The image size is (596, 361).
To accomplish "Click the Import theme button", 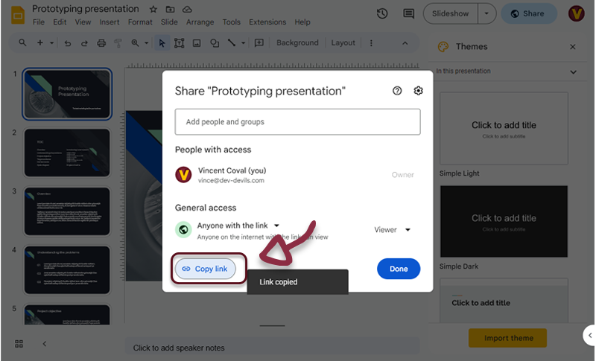I will (x=508, y=338).
